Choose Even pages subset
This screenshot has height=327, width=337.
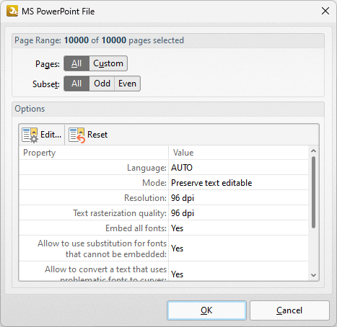point(127,84)
